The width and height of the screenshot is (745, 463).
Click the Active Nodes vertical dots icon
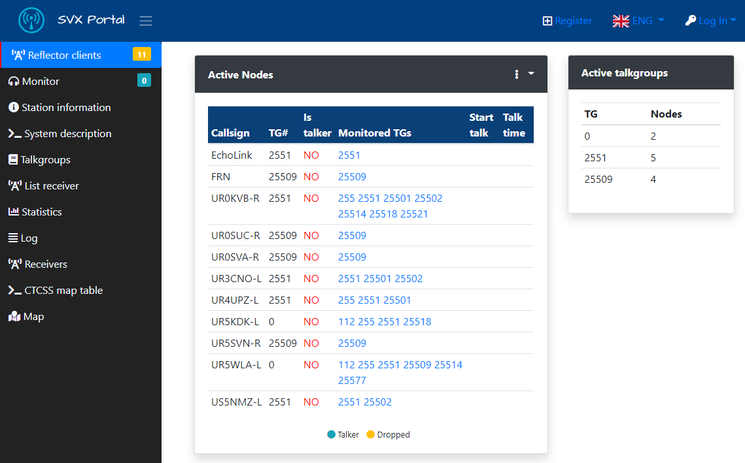pos(517,74)
